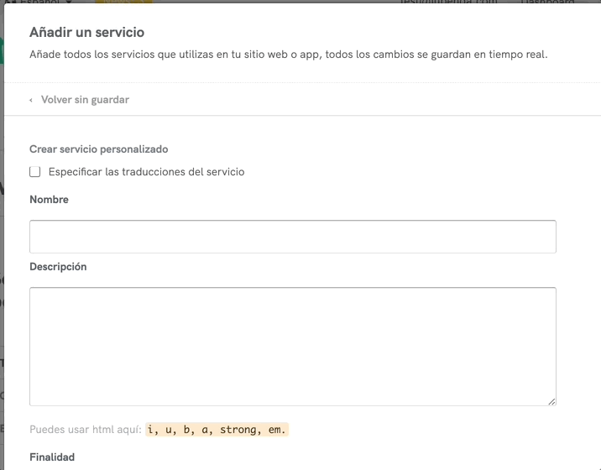This screenshot has height=470, width=601.
Task: Click the back chevron beside Volver sin guardar
Action: 31,100
